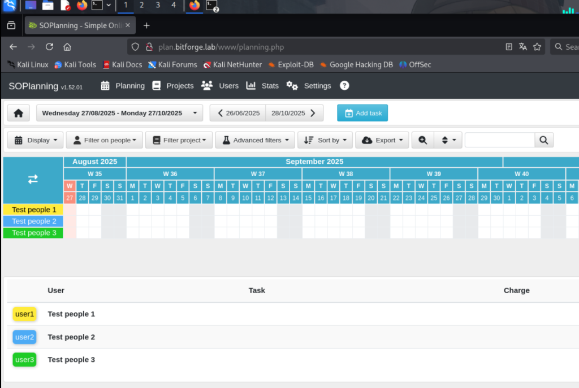This screenshot has height=388, width=579.
Task: Go to previous period 26/06/2025
Action: (237, 113)
